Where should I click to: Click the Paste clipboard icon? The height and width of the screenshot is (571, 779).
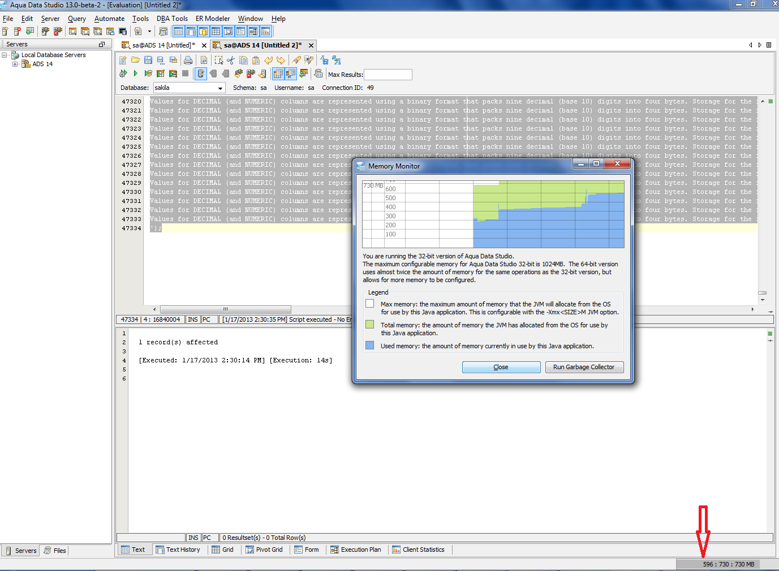[256, 60]
